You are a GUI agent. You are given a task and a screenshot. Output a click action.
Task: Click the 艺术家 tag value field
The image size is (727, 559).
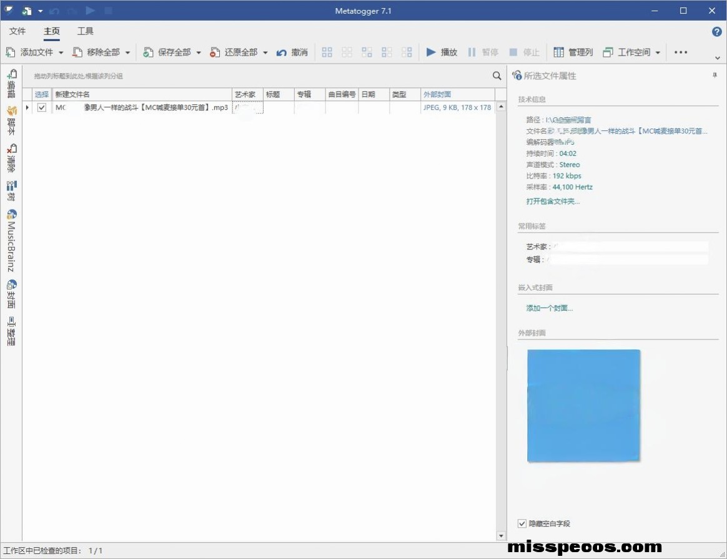point(630,246)
